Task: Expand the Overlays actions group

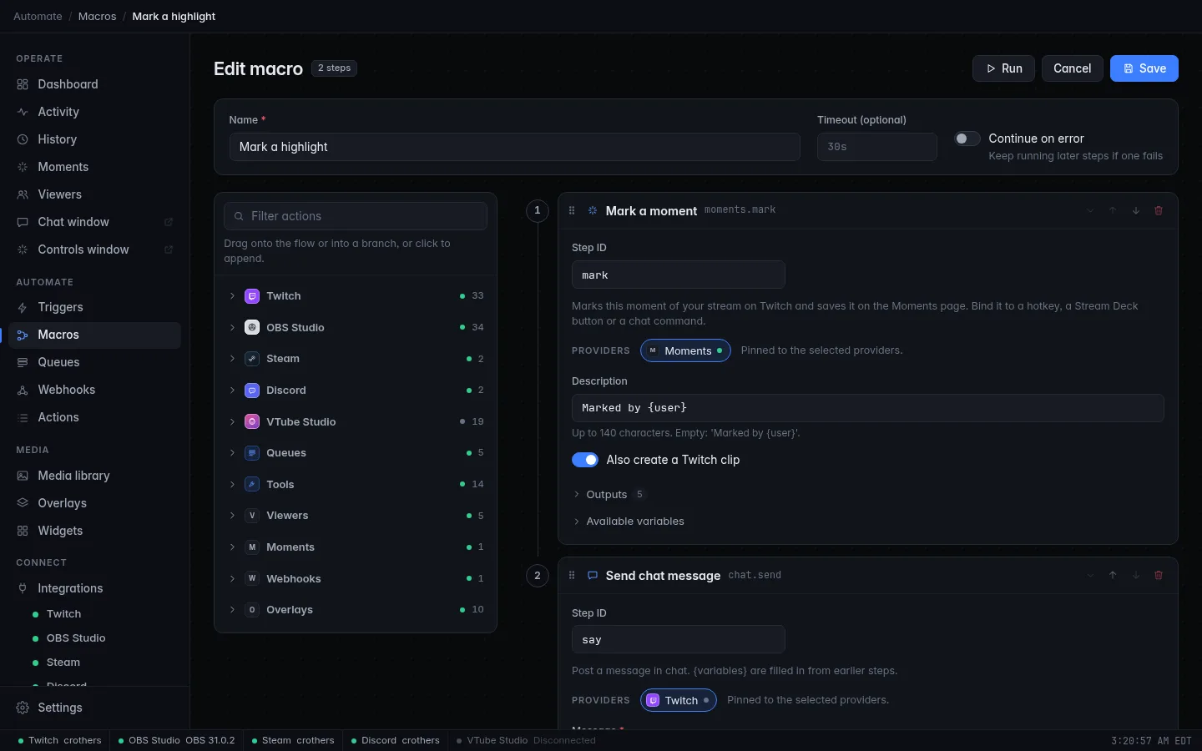Action: pos(356,610)
